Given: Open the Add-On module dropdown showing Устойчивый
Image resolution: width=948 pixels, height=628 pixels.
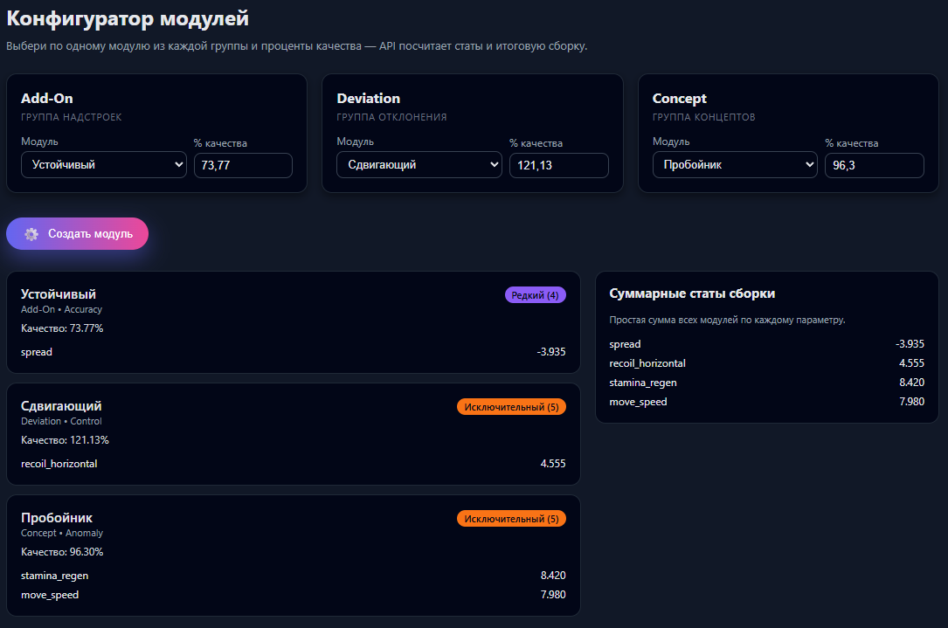Looking at the screenshot, I should tap(103, 165).
